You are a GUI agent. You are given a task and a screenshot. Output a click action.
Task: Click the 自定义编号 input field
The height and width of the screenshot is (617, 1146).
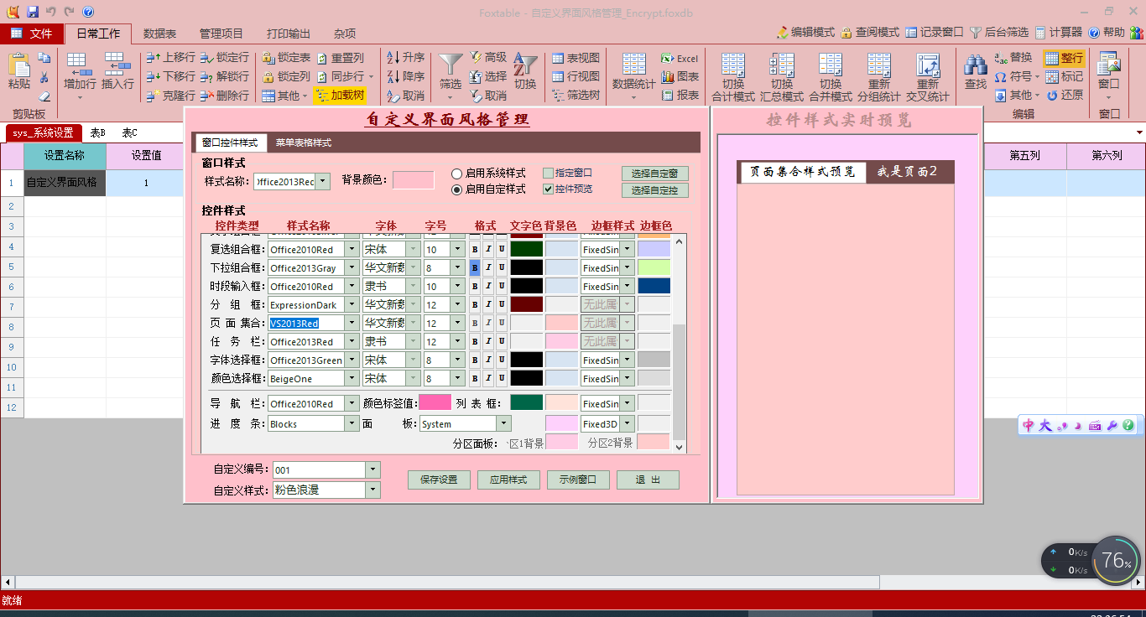[x=319, y=470]
